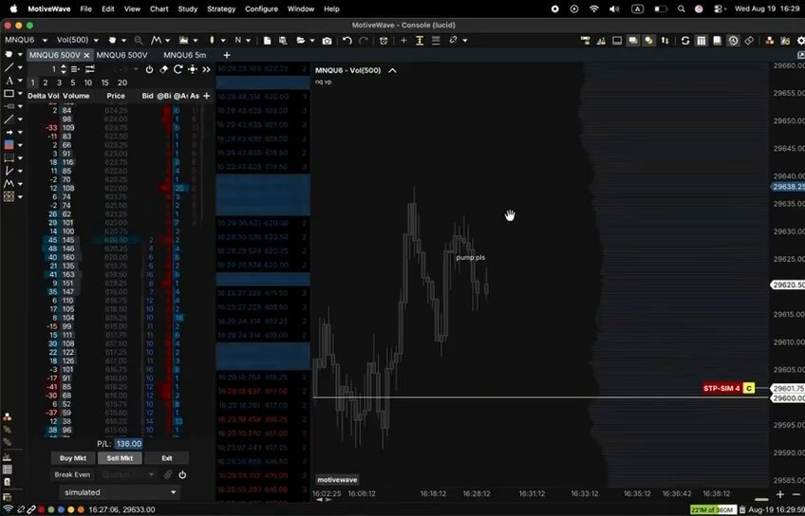This screenshot has height=516, width=805.
Task: Click the crosshair plus icon in toolbar
Action: pos(403,40)
